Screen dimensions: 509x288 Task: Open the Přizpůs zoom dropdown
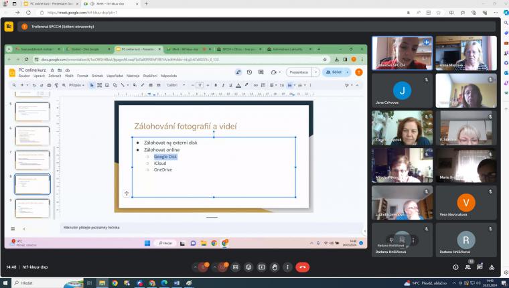tap(76, 85)
